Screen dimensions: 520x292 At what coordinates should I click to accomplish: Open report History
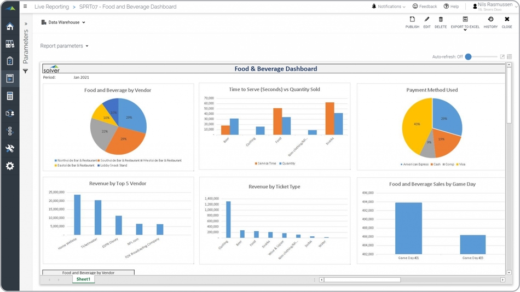coord(490,22)
